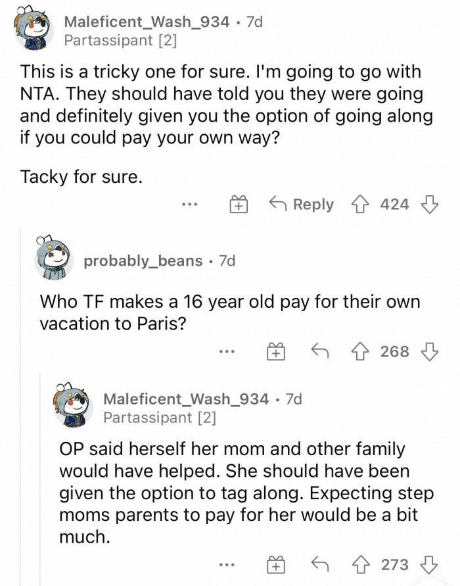Open the options menu on the bottom comment
The width and height of the screenshot is (460, 586).
coord(228,564)
